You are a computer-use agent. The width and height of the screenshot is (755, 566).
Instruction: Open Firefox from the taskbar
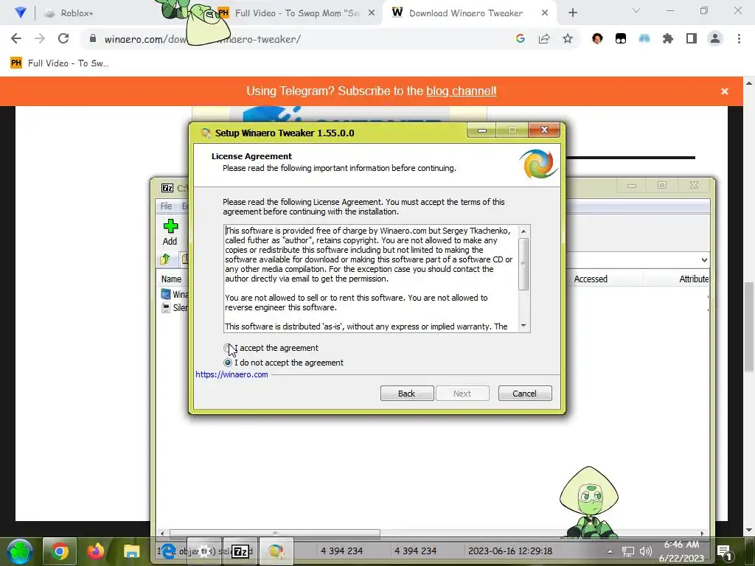click(96, 551)
